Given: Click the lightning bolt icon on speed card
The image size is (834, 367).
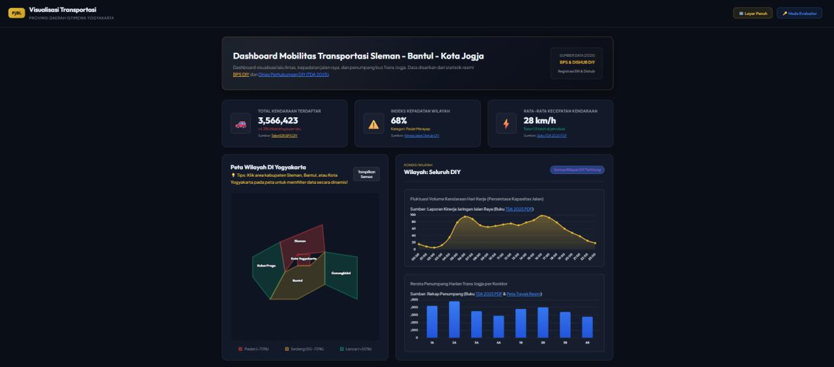Looking at the screenshot, I should coord(506,123).
